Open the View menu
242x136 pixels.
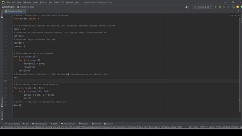click(x=19, y=2)
